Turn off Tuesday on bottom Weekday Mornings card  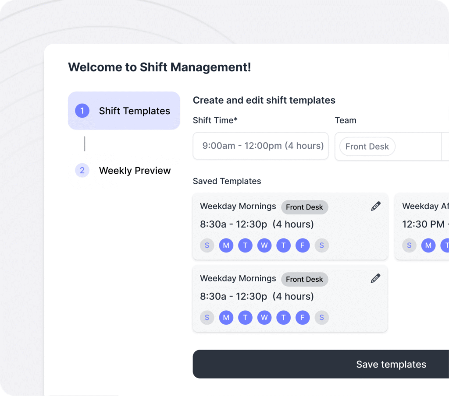(245, 318)
